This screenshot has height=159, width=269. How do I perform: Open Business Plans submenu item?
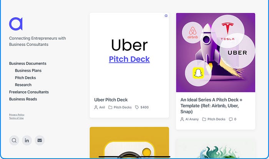28,71
